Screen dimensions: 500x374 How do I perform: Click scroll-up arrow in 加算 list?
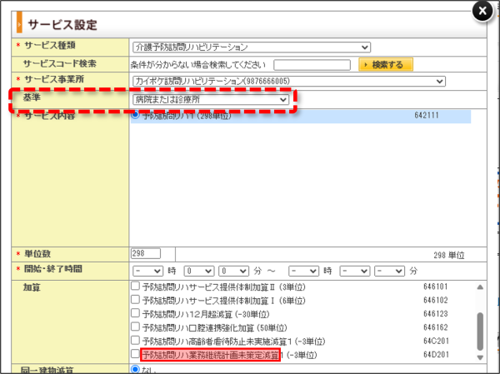[480, 287]
